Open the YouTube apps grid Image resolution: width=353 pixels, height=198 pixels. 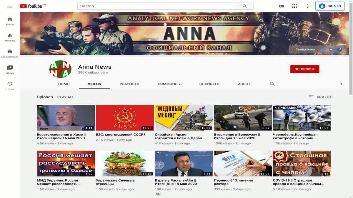pyautogui.click(x=294, y=6)
